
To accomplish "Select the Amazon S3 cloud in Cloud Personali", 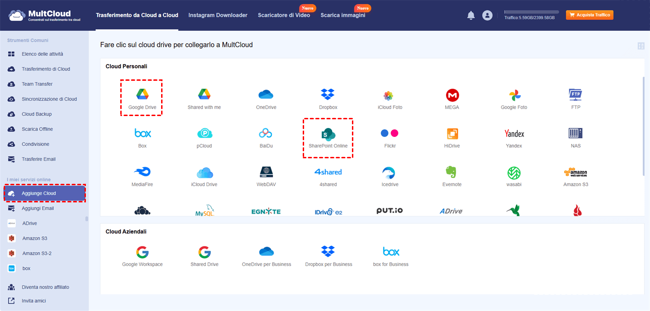I will click(576, 173).
